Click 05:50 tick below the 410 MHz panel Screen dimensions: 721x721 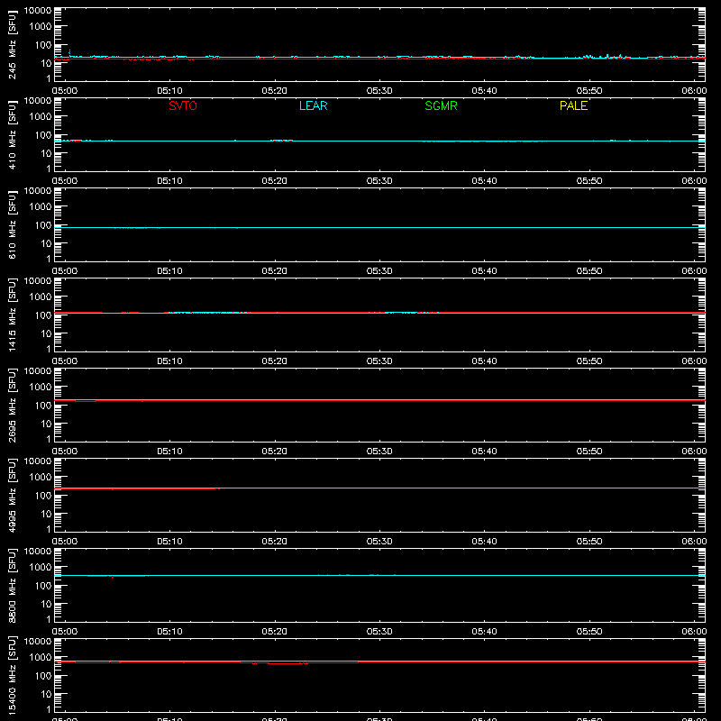(589, 181)
